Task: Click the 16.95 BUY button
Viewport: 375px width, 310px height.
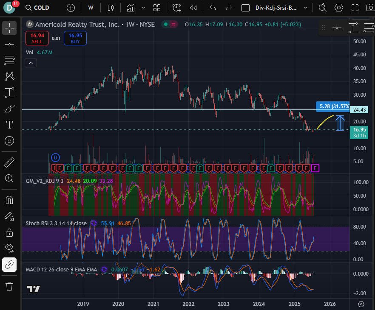Action: coord(75,38)
